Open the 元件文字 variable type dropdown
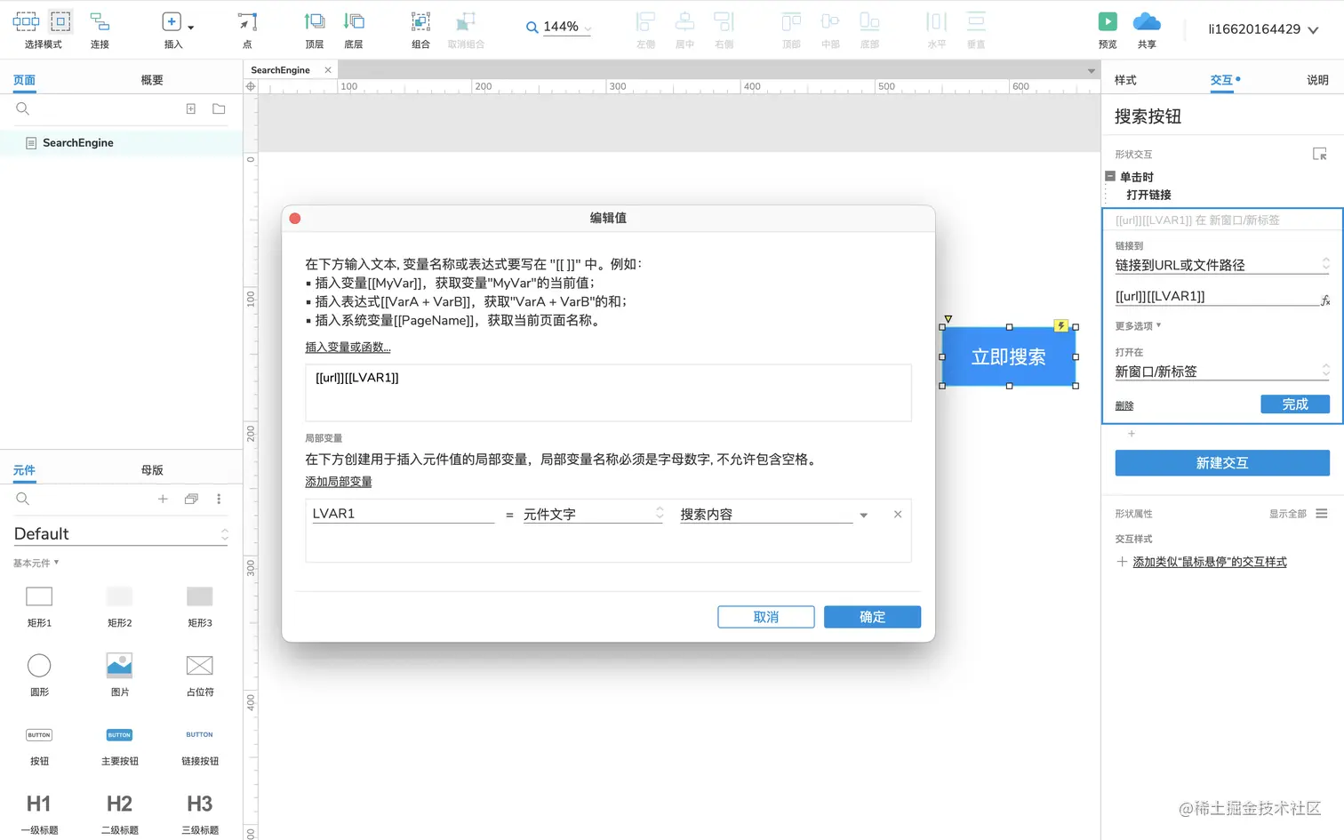Viewport: 1344px width, 840px height. [x=593, y=514]
